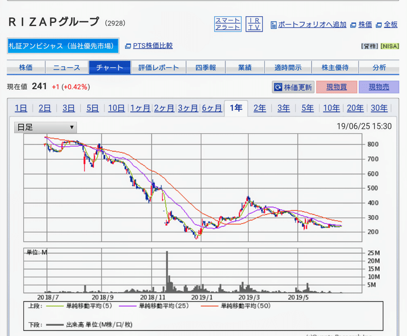Open the 適時開示 tab

[288, 68]
